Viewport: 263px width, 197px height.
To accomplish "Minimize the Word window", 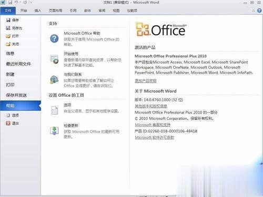I will pyautogui.click(x=245, y=3).
